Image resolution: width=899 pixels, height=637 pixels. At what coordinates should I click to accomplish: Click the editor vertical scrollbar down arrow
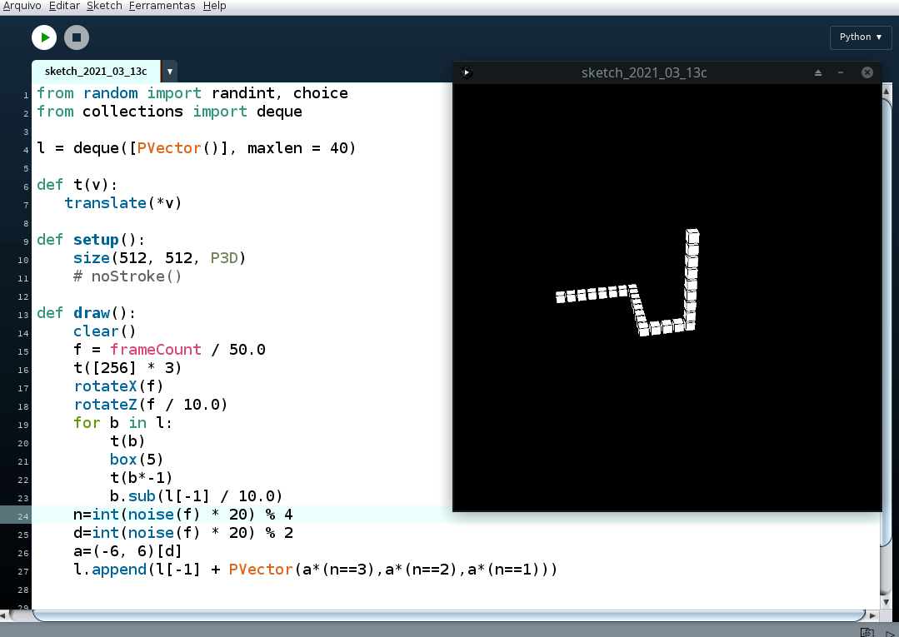(x=887, y=602)
